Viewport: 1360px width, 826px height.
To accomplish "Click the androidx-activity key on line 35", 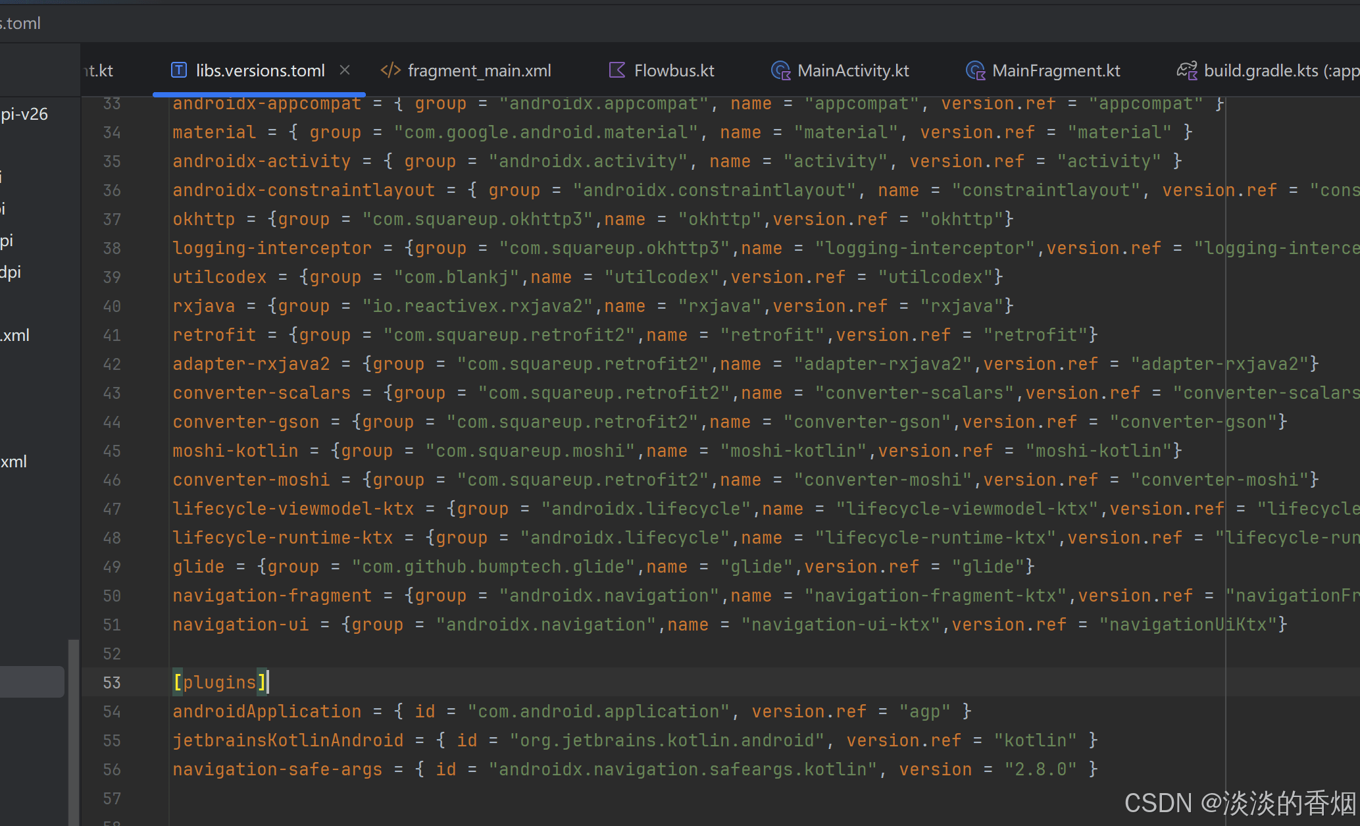I will pos(262,161).
